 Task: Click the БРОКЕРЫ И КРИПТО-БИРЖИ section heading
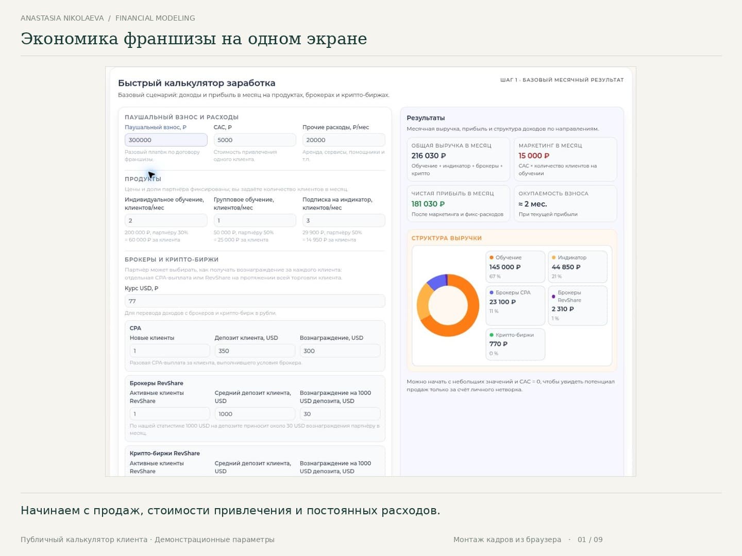tap(172, 259)
